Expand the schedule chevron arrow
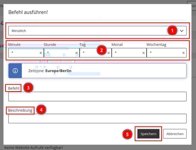 181,31
